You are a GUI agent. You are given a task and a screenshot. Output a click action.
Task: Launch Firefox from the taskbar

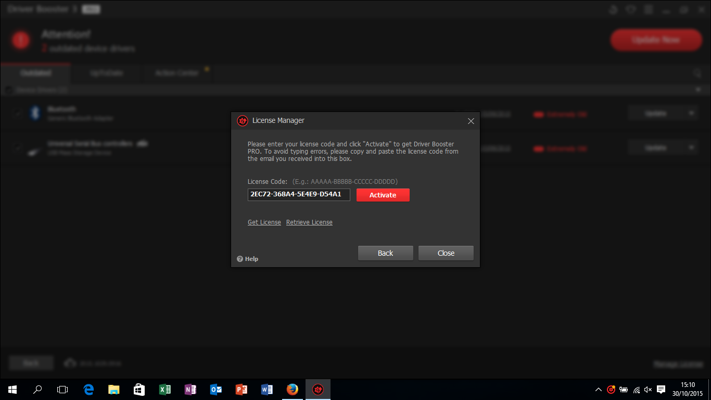pyautogui.click(x=292, y=390)
